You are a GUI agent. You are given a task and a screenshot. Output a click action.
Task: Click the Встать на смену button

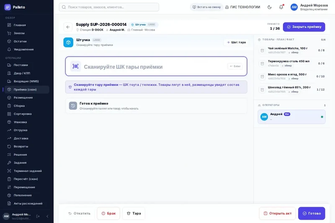206,7
